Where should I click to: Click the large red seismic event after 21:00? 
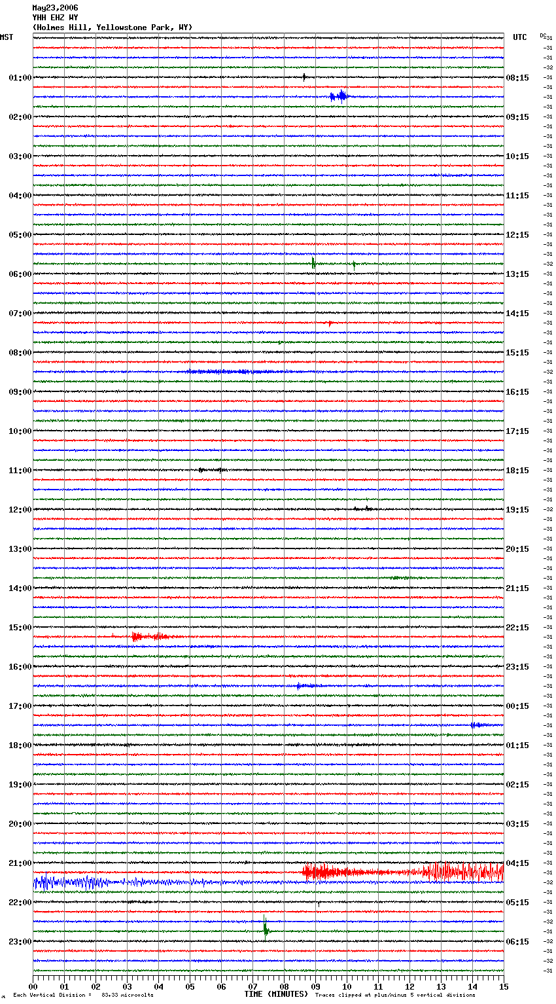click(x=403, y=872)
